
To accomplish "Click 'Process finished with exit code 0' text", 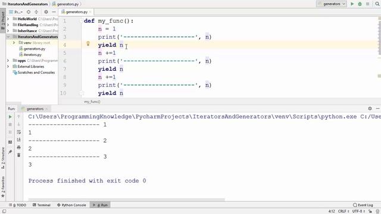I will pyautogui.click(x=88, y=181).
